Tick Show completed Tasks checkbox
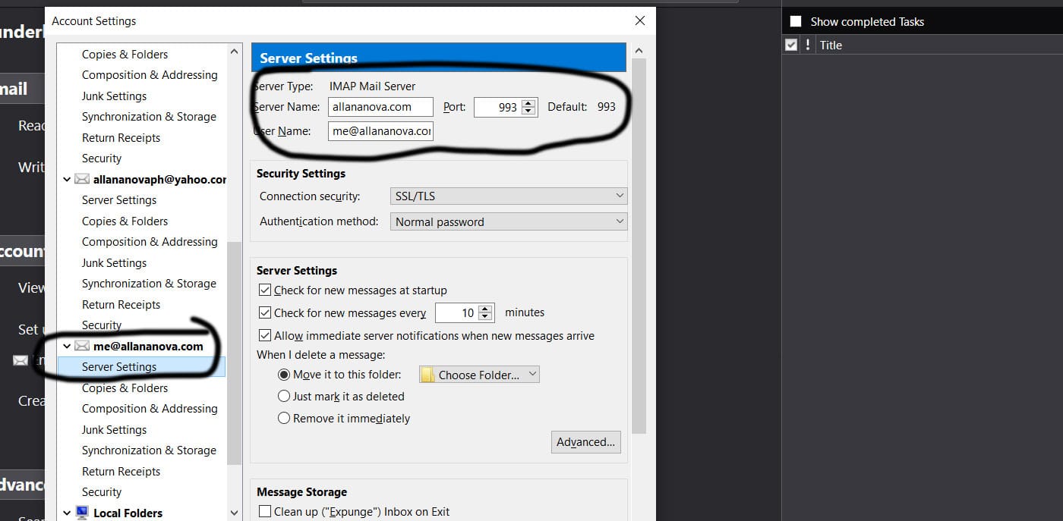Image resolution: width=1063 pixels, height=521 pixels. [796, 21]
